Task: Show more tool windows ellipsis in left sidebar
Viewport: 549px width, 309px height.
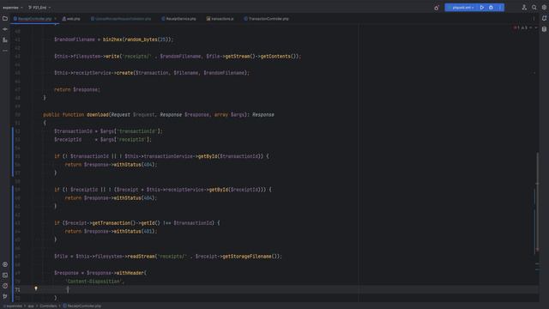Action: tap(5, 51)
